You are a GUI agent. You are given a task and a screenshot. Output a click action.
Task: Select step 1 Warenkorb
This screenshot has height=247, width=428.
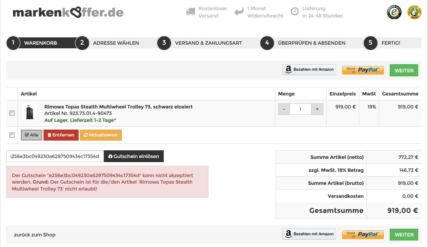click(x=40, y=43)
